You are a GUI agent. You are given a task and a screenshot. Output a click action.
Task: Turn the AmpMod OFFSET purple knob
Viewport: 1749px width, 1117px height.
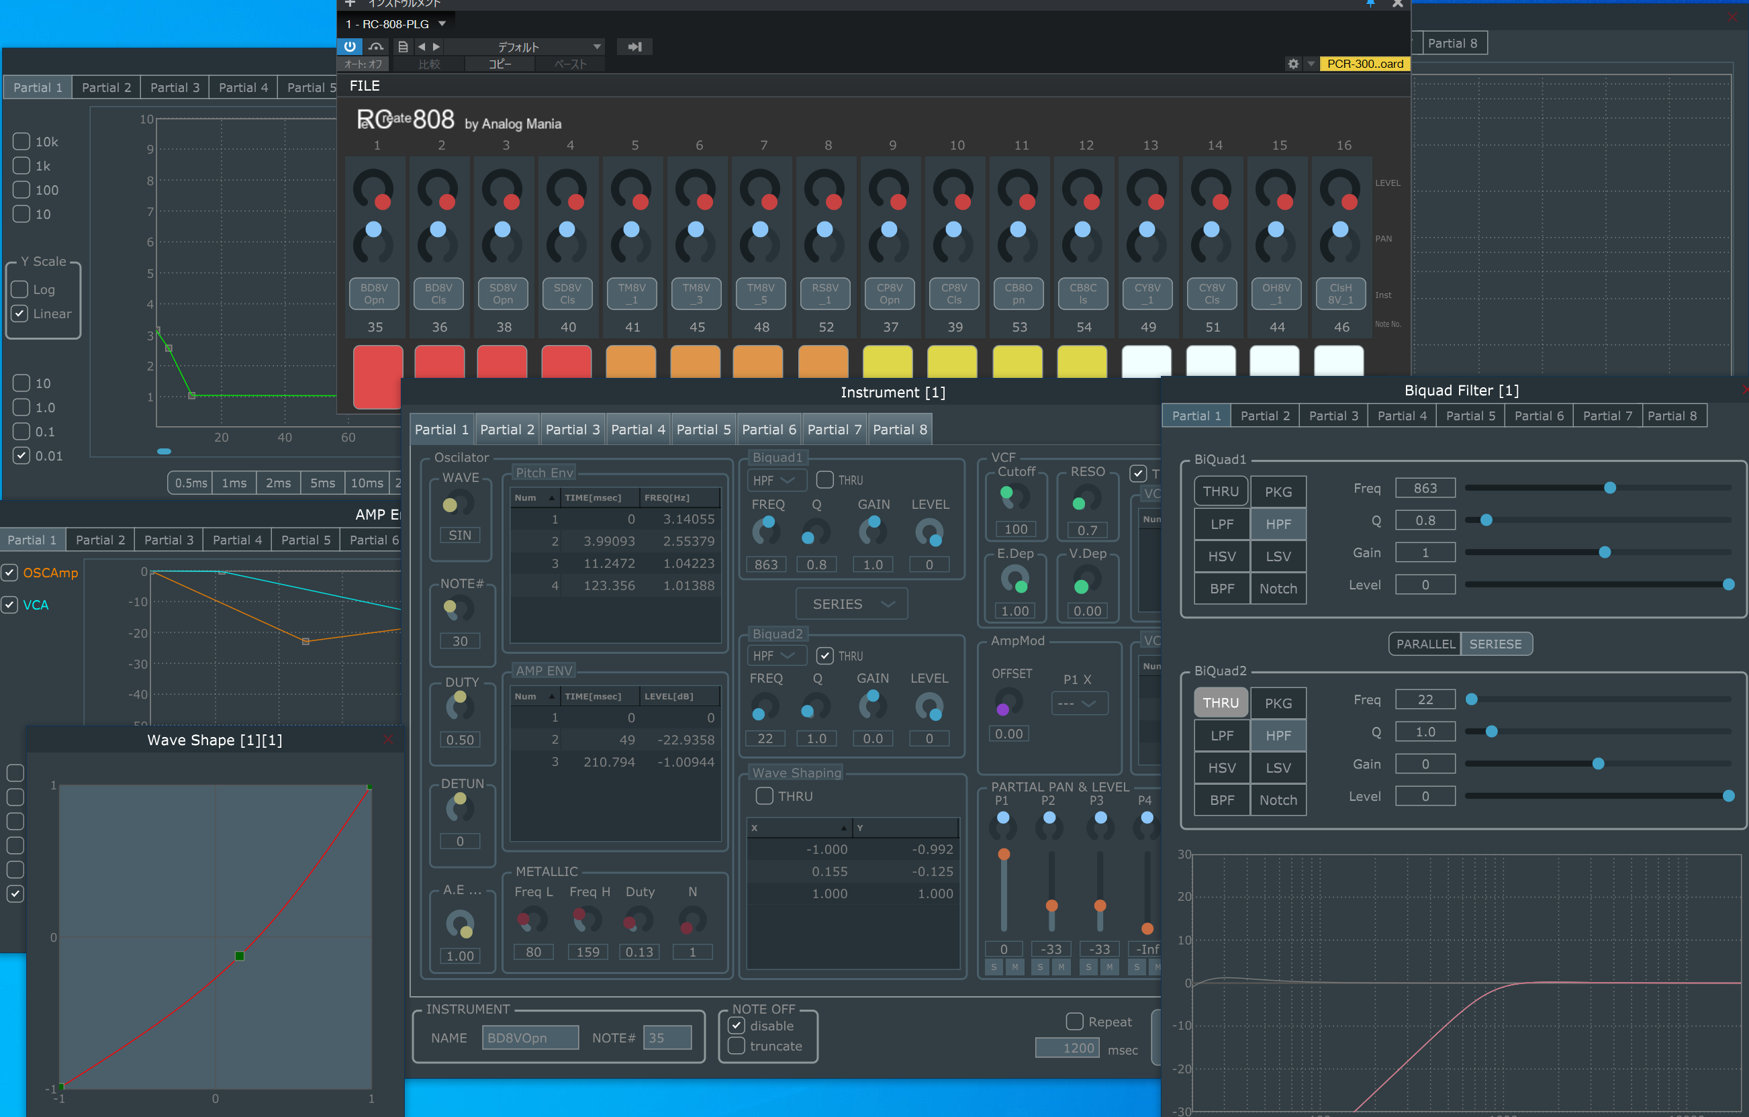1009,703
